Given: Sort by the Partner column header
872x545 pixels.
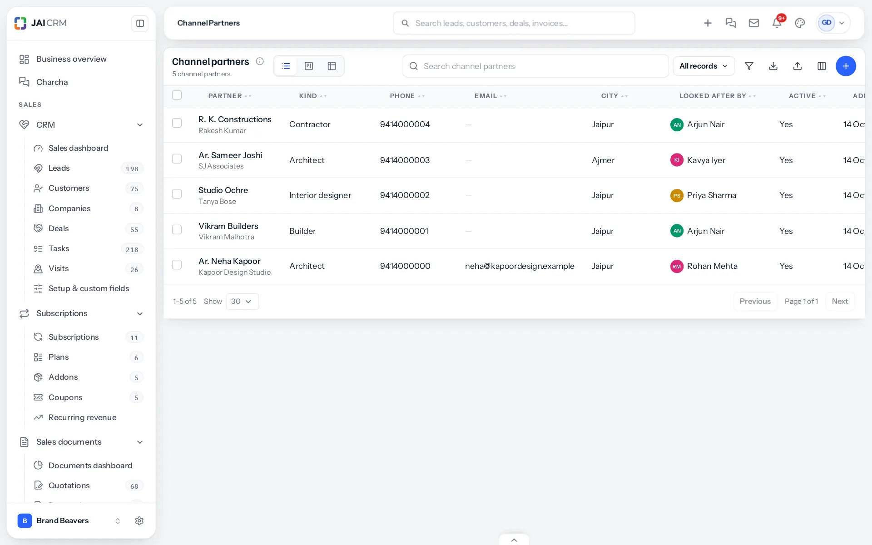Looking at the screenshot, I should 229,96.
